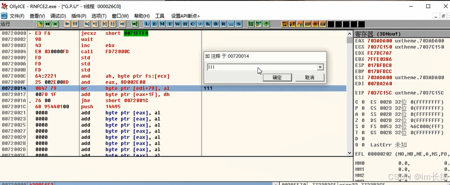Toggle the D flag value
This screenshot has width=450, height=185.
363,138
